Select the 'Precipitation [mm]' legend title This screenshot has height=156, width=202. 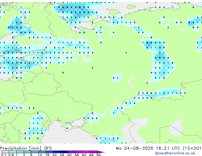pos(21,148)
